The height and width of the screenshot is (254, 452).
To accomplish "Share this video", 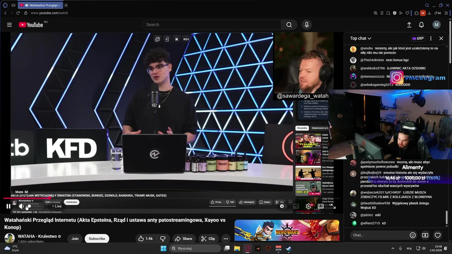I will [184, 238].
